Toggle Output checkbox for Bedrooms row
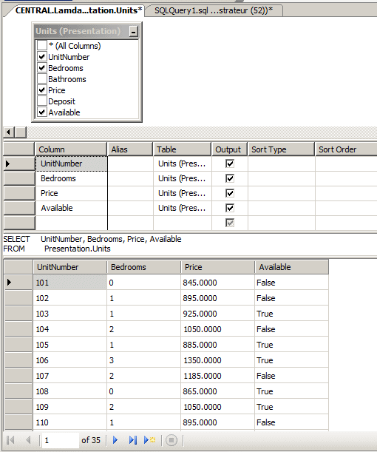 (x=230, y=178)
